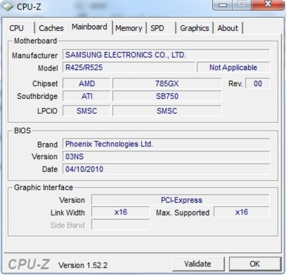The height and width of the screenshot is (275, 286).
Task: Click the Graphic Interface group title
Action: click(44, 187)
